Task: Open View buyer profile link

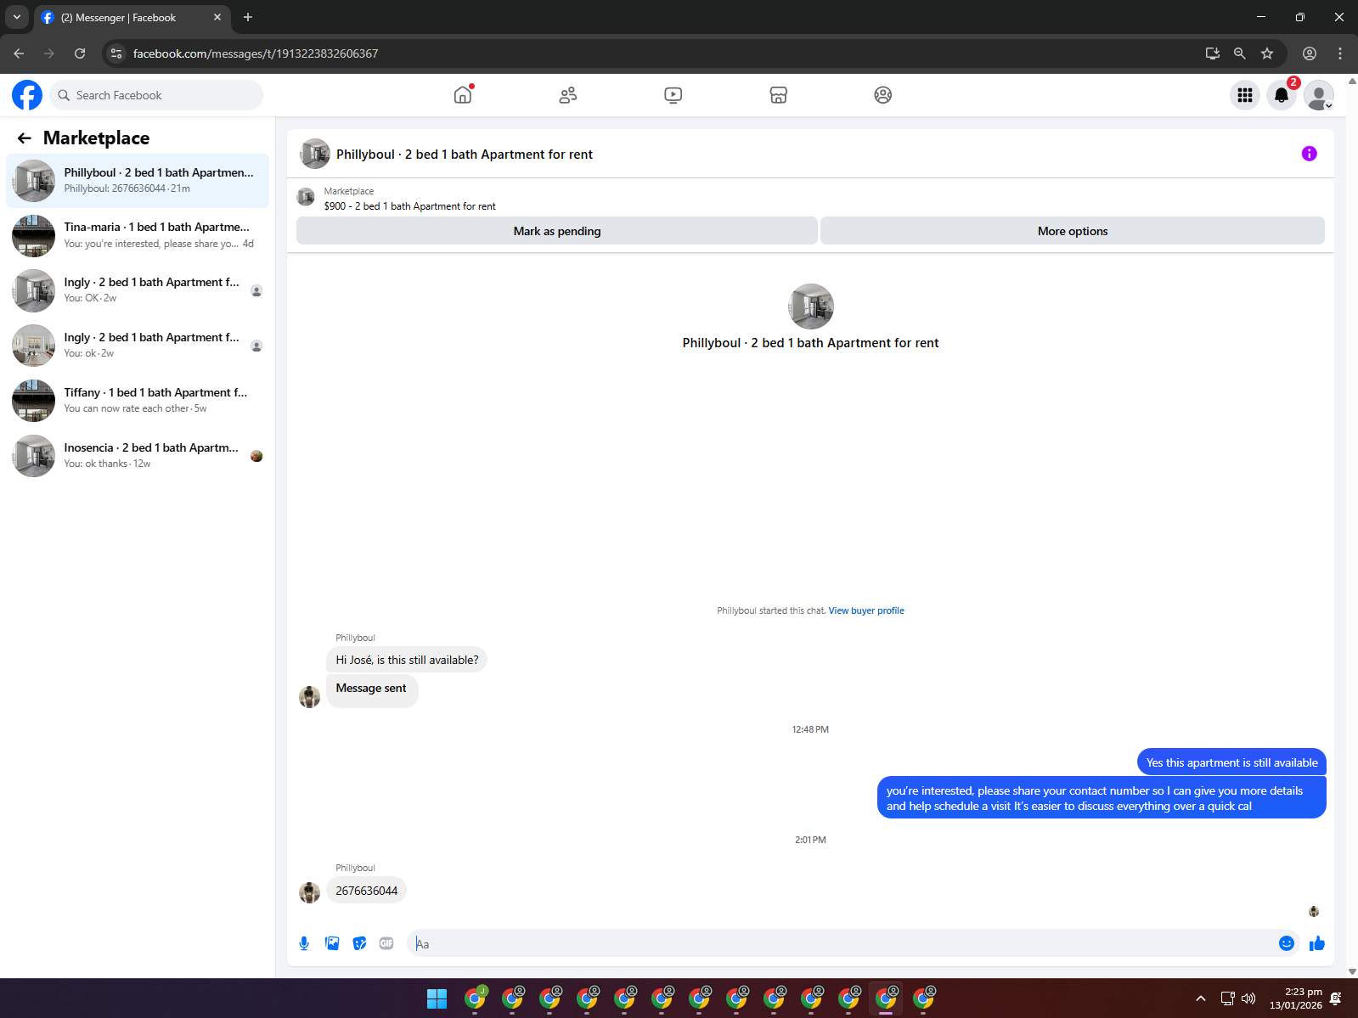Action: click(x=866, y=610)
